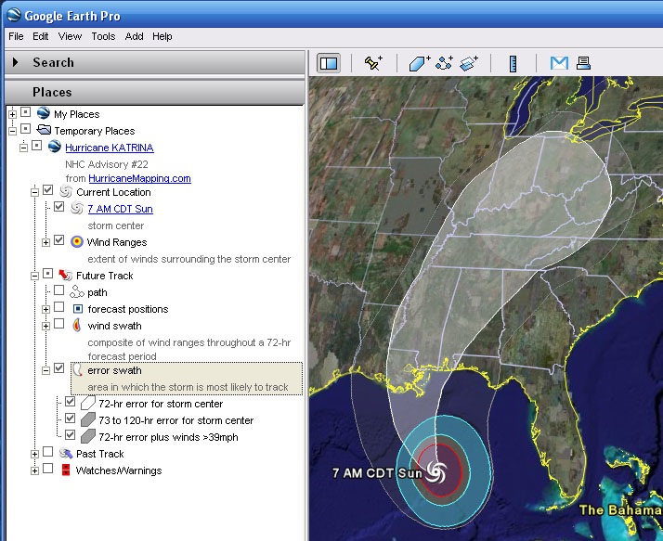Uncheck the error swath checkbox

pos(58,368)
